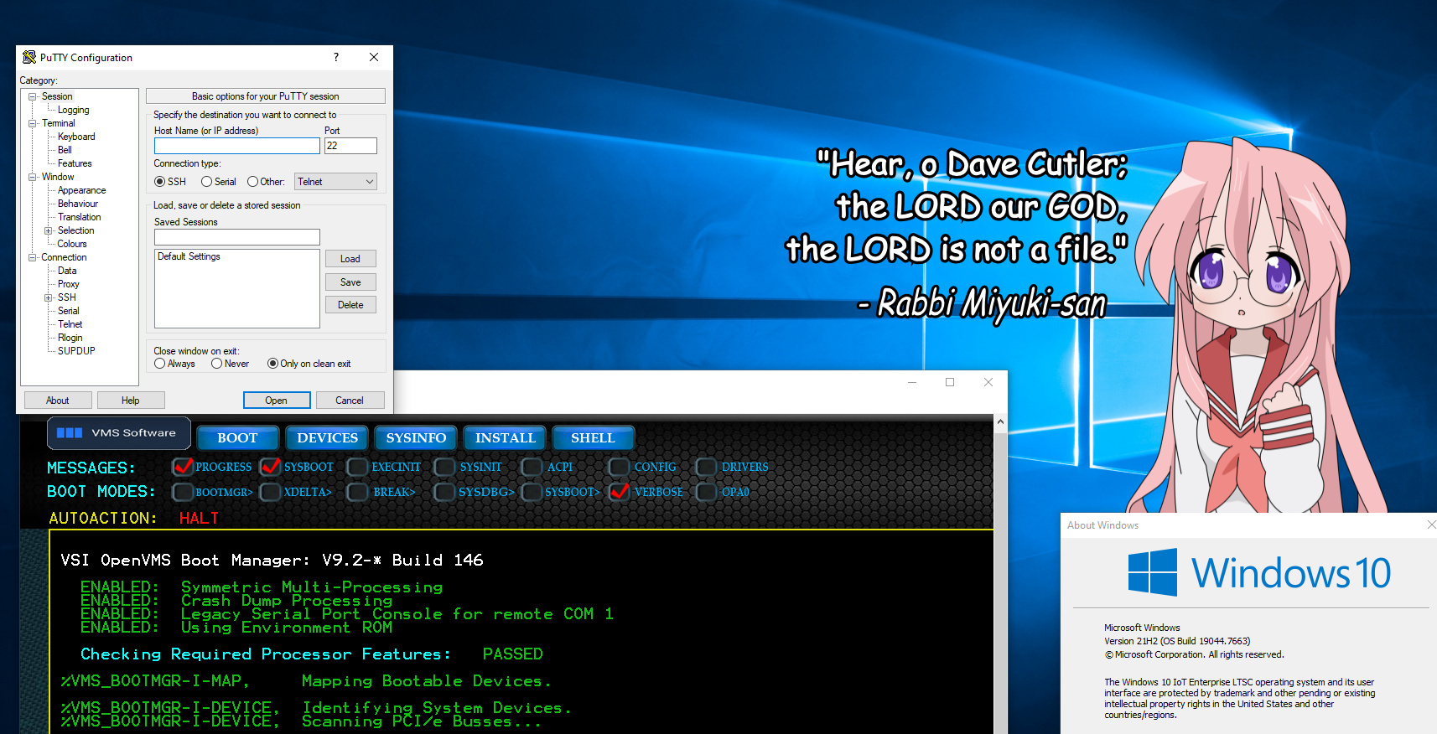Click the About button in PuTTY

click(58, 401)
